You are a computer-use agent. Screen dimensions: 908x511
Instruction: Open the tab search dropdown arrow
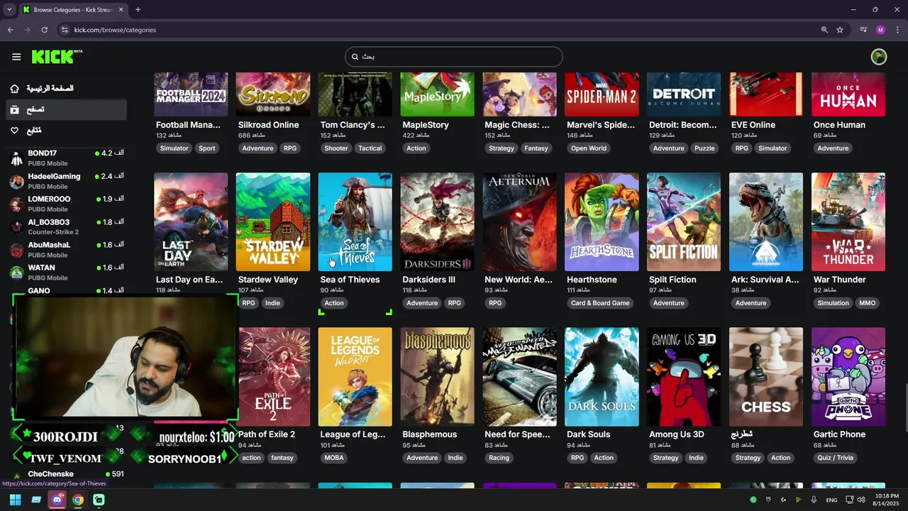point(9,10)
